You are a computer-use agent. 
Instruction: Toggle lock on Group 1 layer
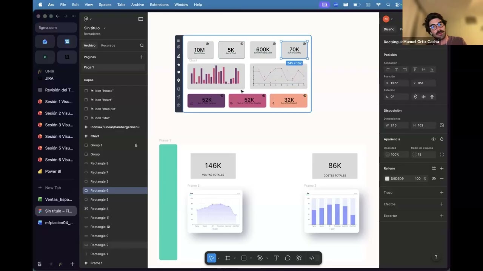pyautogui.click(x=136, y=145)
